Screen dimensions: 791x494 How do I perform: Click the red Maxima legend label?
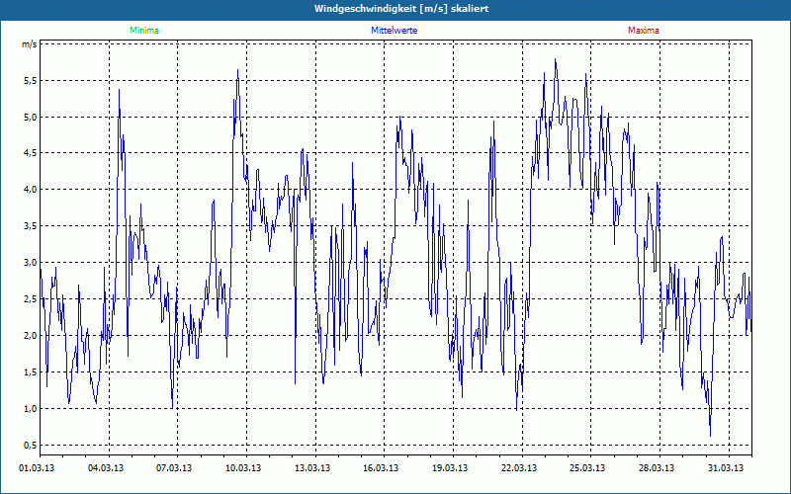[644, 31]
